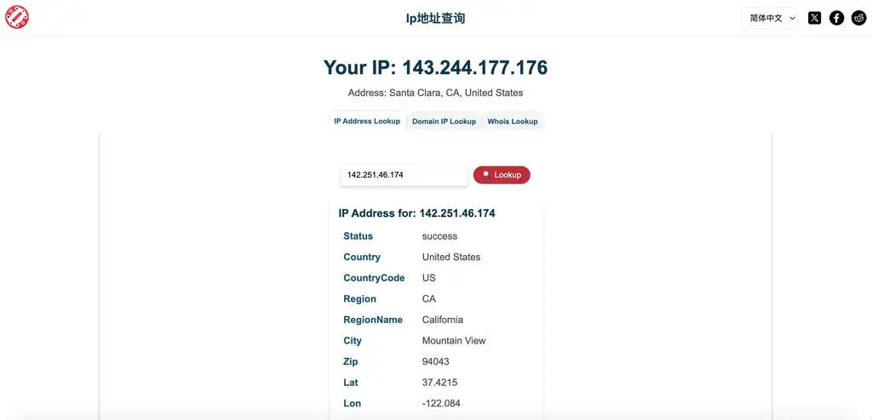The image size is (872, 420).
Task: Click the Lon value -122.084
Action: pyautogui.click(x=441, y=403)
